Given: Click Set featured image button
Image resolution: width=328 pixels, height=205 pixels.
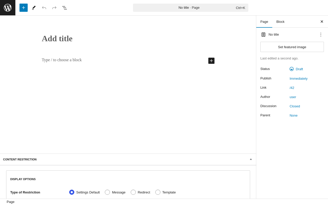Looking at the screenshot, I should (292, 47).
